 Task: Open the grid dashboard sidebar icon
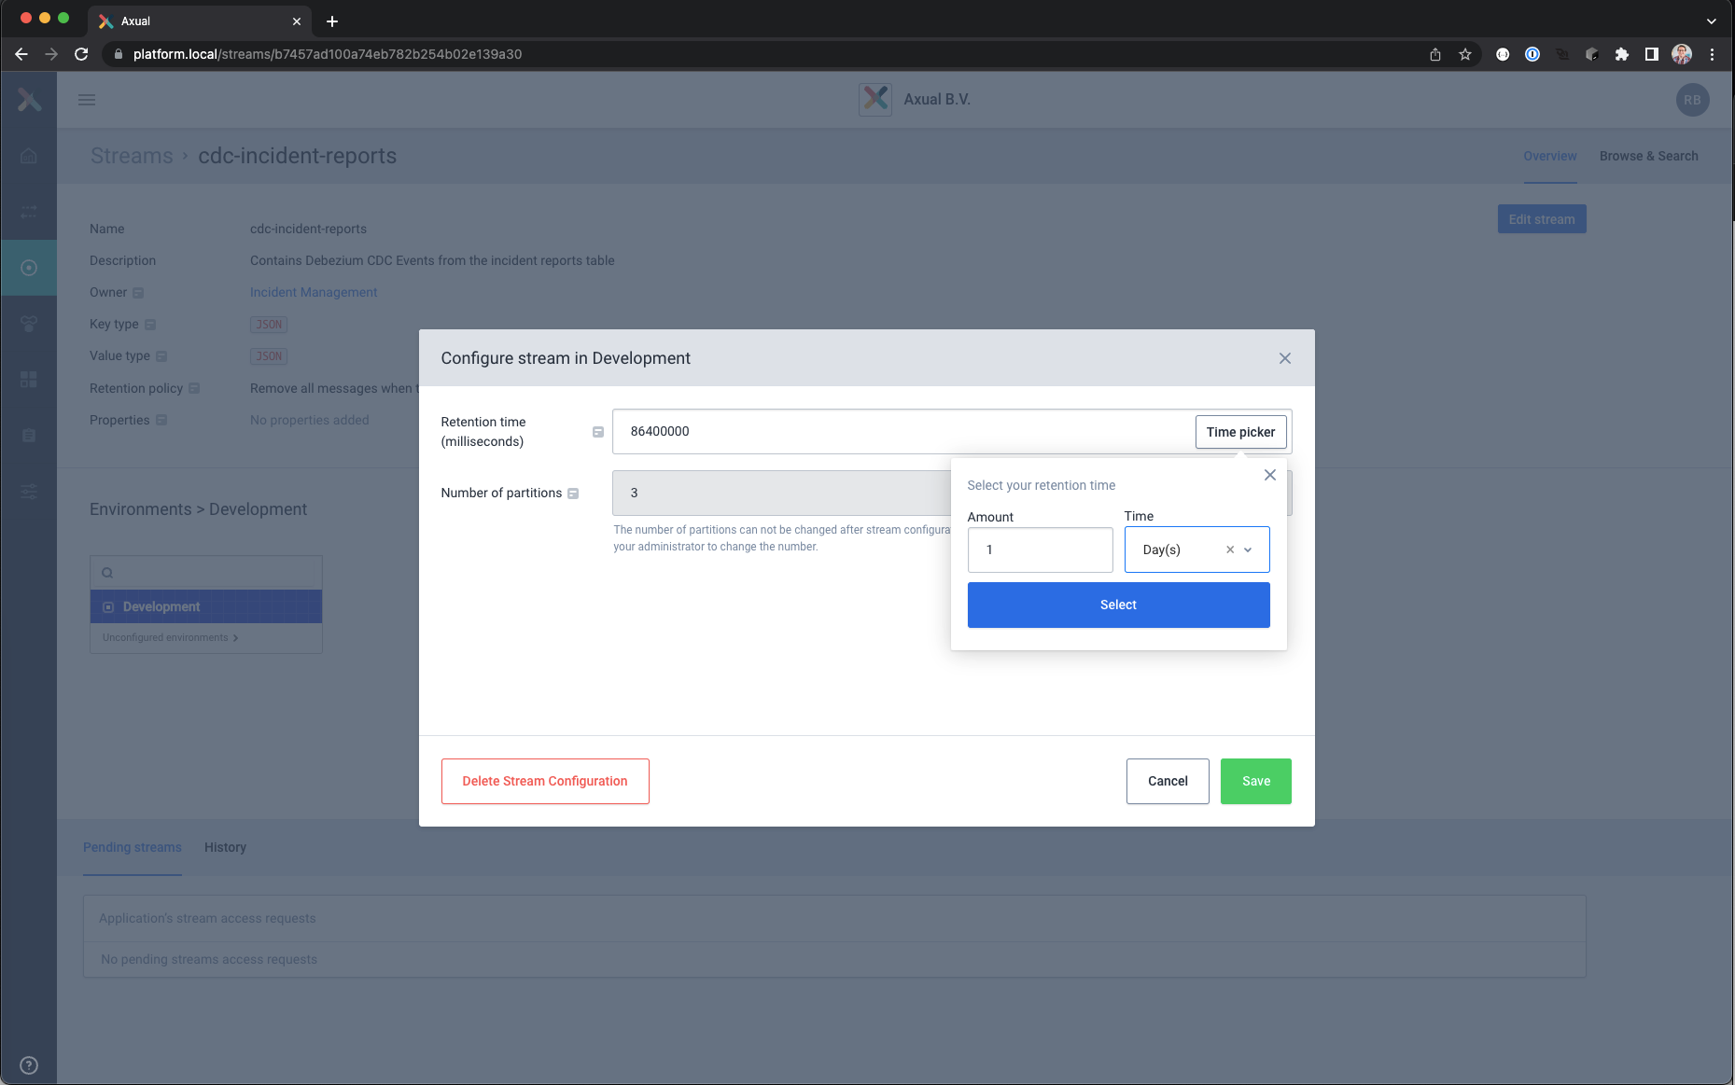(29, 380)
